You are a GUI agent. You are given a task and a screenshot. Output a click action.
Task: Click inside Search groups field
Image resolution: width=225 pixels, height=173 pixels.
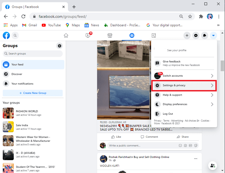[33, 54]
